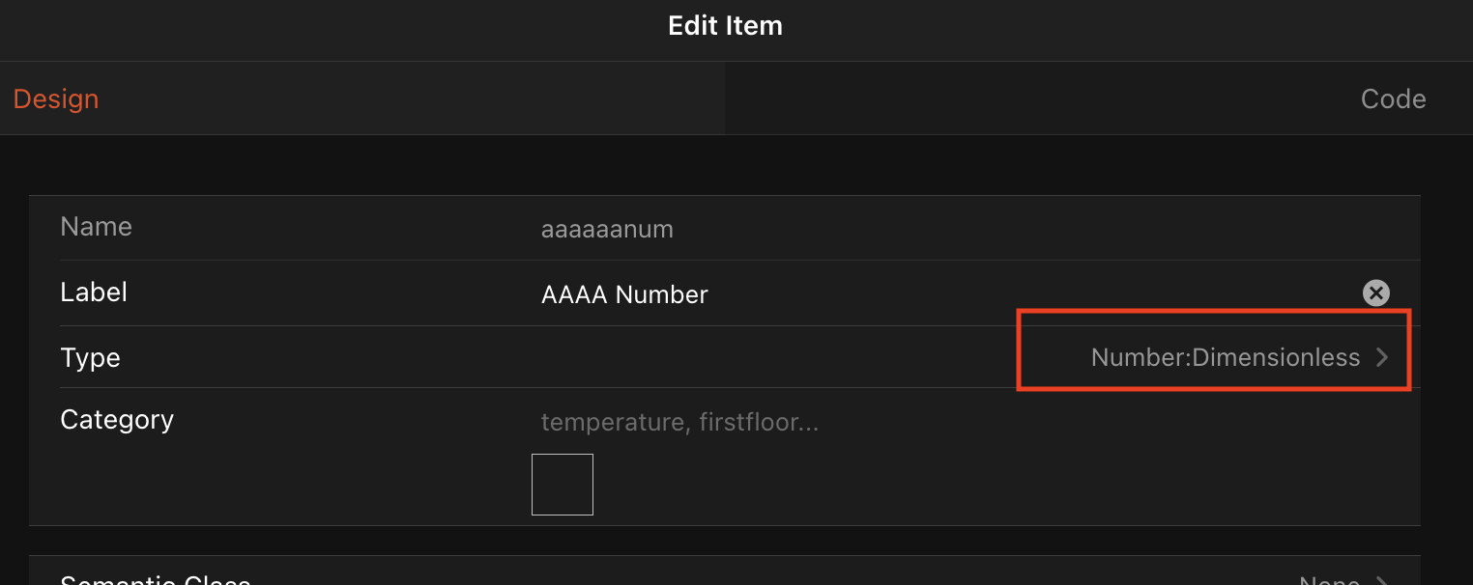Screen dimensions: 1473x585
Task: Click the Name field showing aaaaaanum
Action: point(607,230)
